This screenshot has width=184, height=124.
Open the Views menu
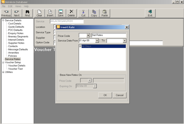click(18, 6)
